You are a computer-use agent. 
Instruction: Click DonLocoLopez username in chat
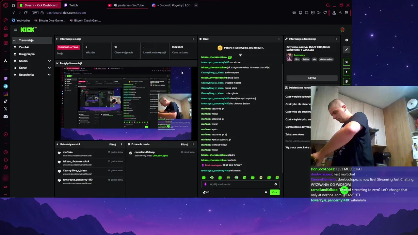click(213, 165)
